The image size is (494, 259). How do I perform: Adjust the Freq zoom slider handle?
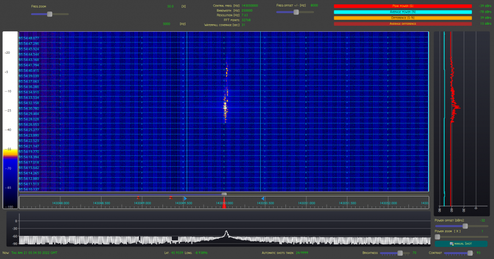point(49,14)
